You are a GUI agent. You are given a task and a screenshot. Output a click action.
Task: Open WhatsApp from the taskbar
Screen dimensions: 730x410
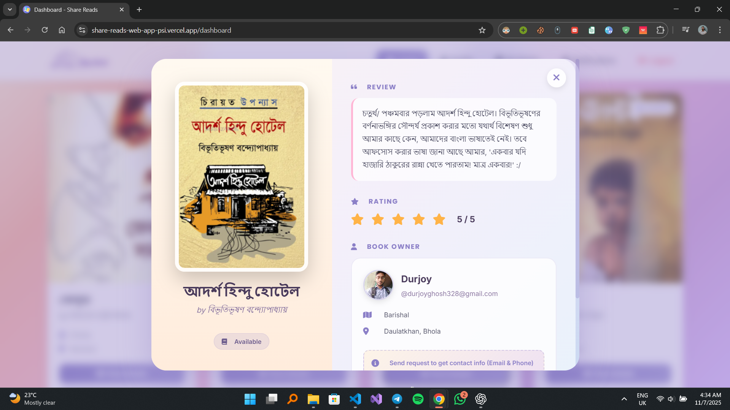[460, 399]
